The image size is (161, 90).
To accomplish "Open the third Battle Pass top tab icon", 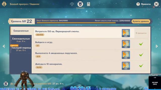I will [x=89, y=4].
